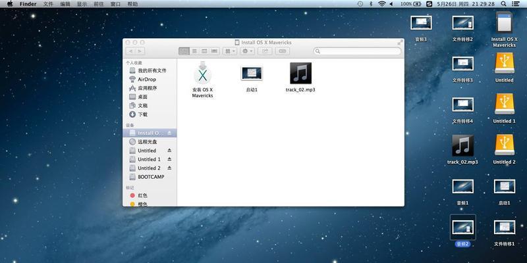The image size is (527, 263).
Task: Open the 安装 OS X Mavericks installer icon
Action: (x=202, y=73)
